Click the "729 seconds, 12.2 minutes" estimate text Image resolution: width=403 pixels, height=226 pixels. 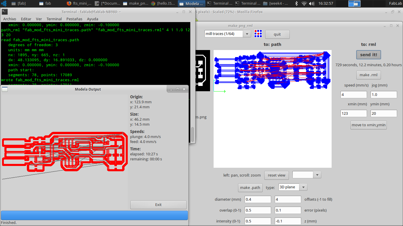point(368,65)
